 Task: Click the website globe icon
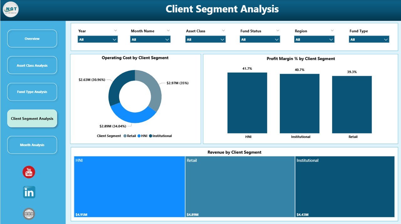coord(29,214)
